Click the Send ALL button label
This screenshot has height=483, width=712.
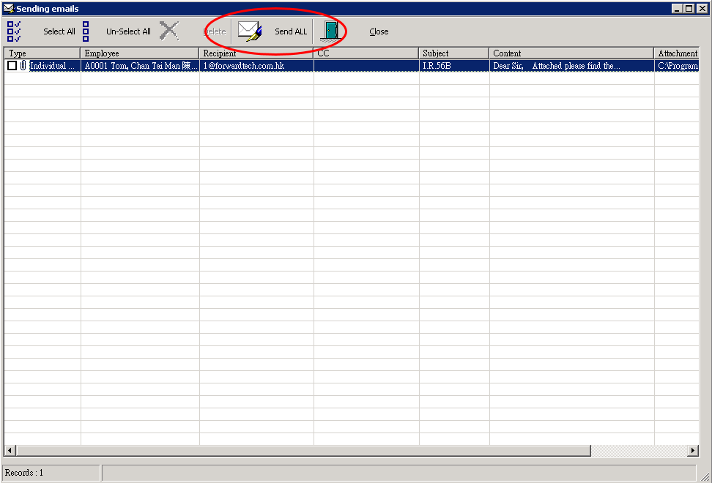291,31
